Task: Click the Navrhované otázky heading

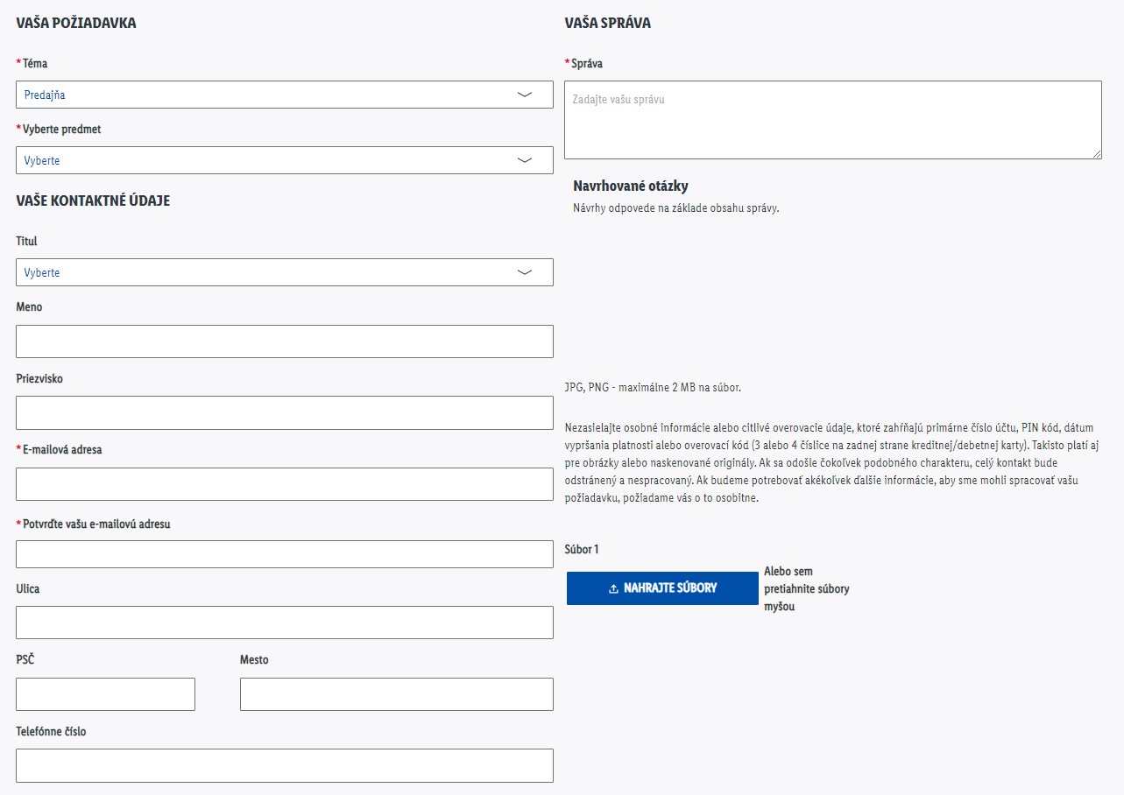Action: coord(631,186)
